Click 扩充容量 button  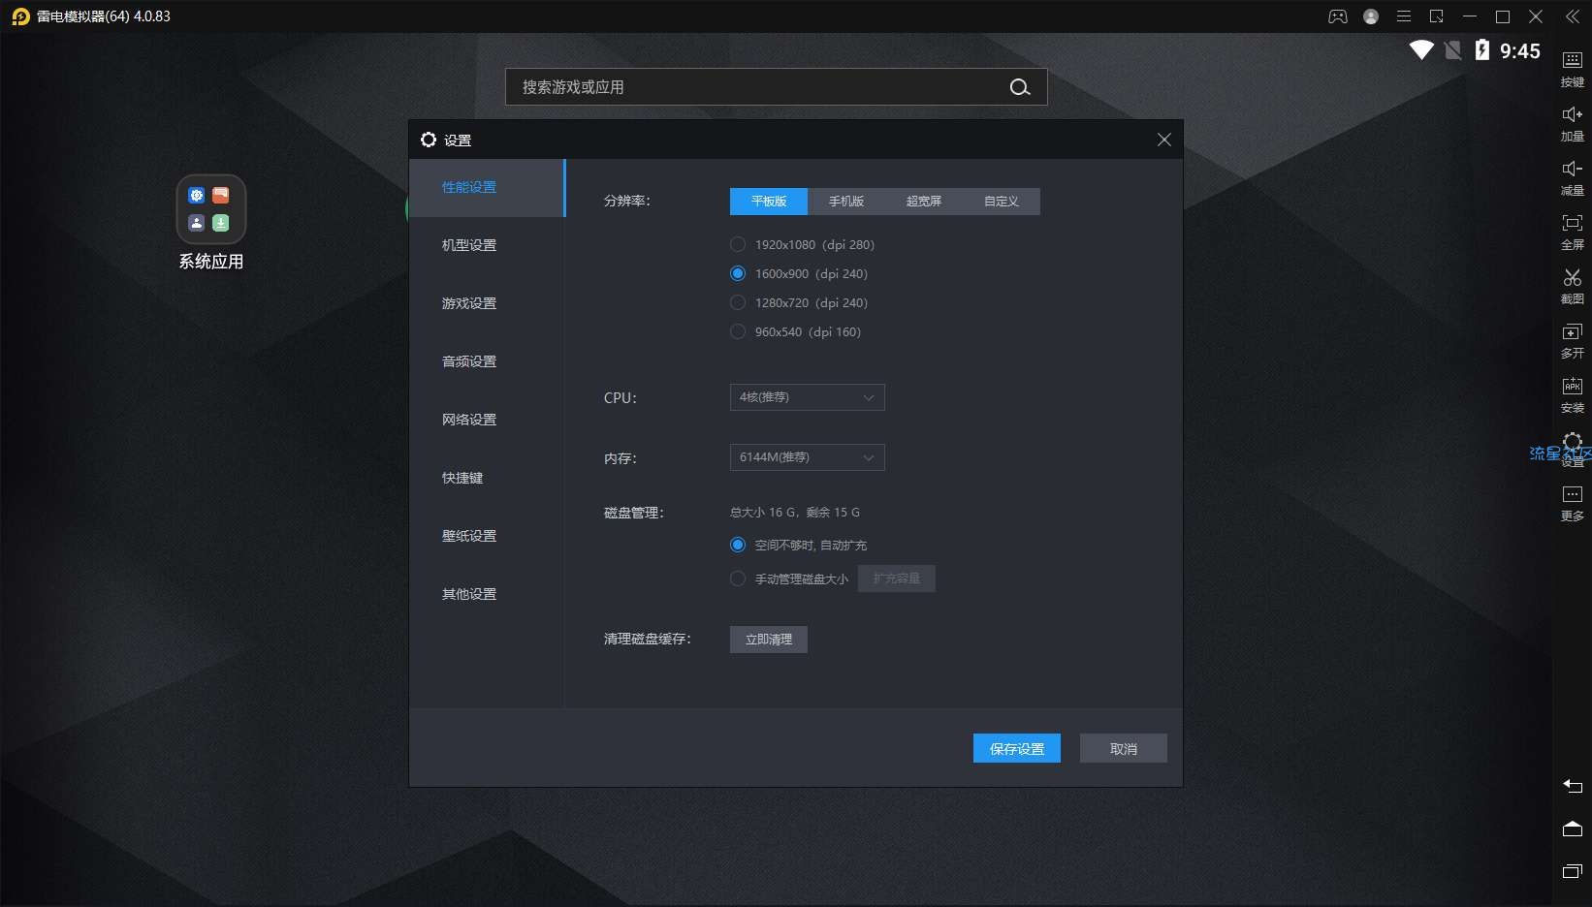(x=897, y=579)
